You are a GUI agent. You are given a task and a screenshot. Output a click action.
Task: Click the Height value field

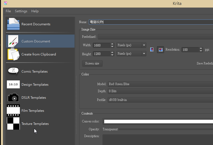101,54
